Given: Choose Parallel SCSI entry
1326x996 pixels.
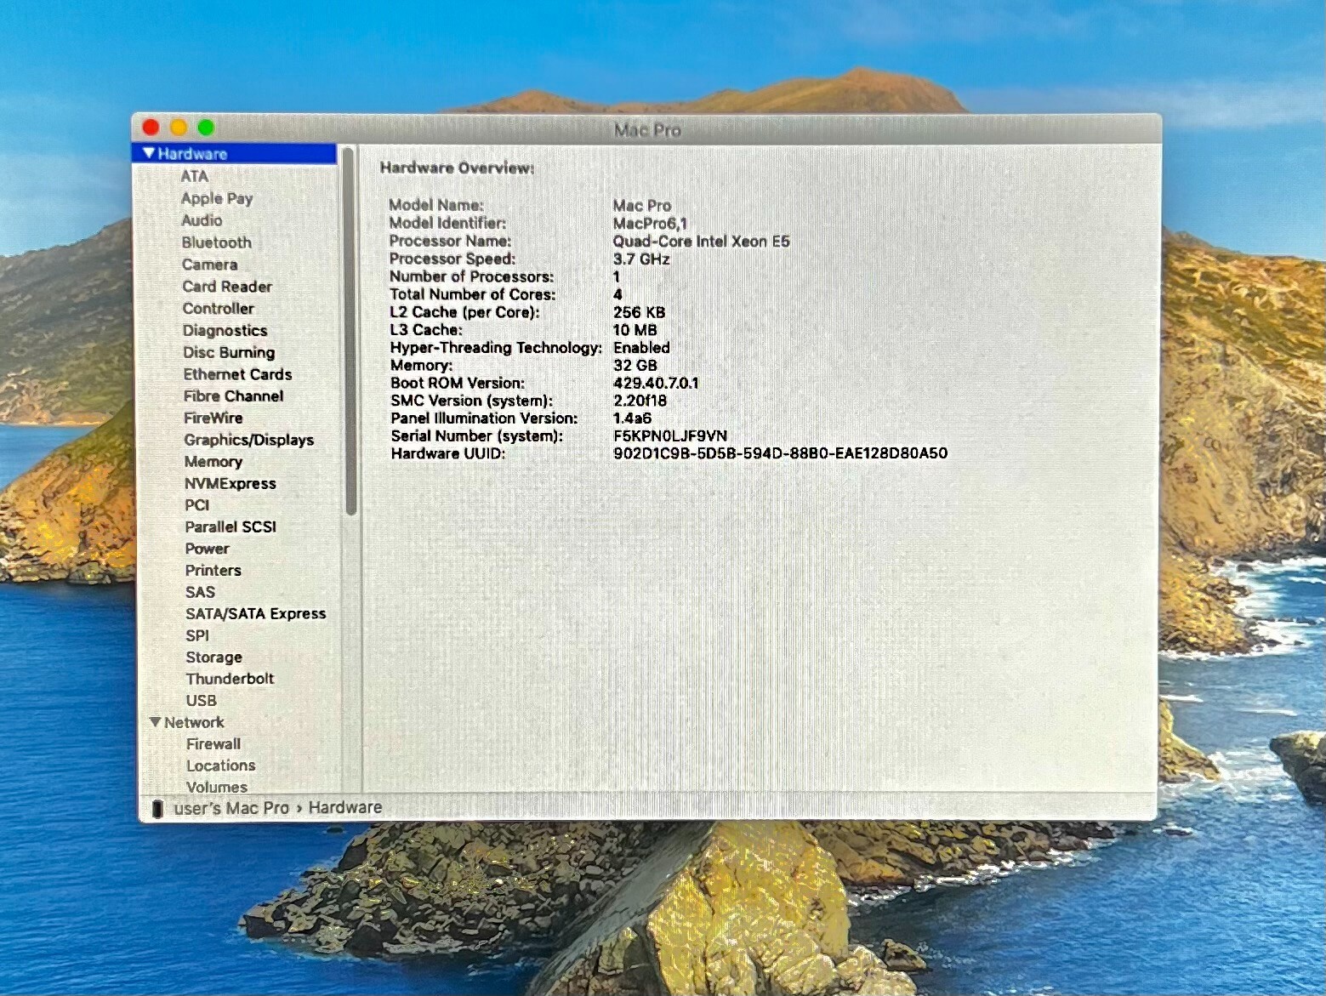Looking at the screenshot, I should coord(230,527).
